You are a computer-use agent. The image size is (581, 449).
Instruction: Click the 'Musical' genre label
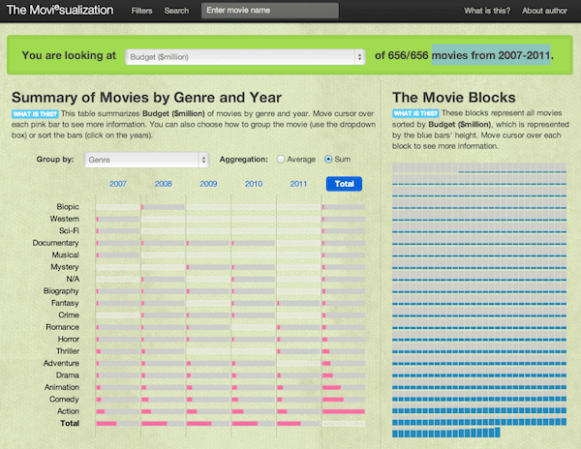tap(65, 255)
